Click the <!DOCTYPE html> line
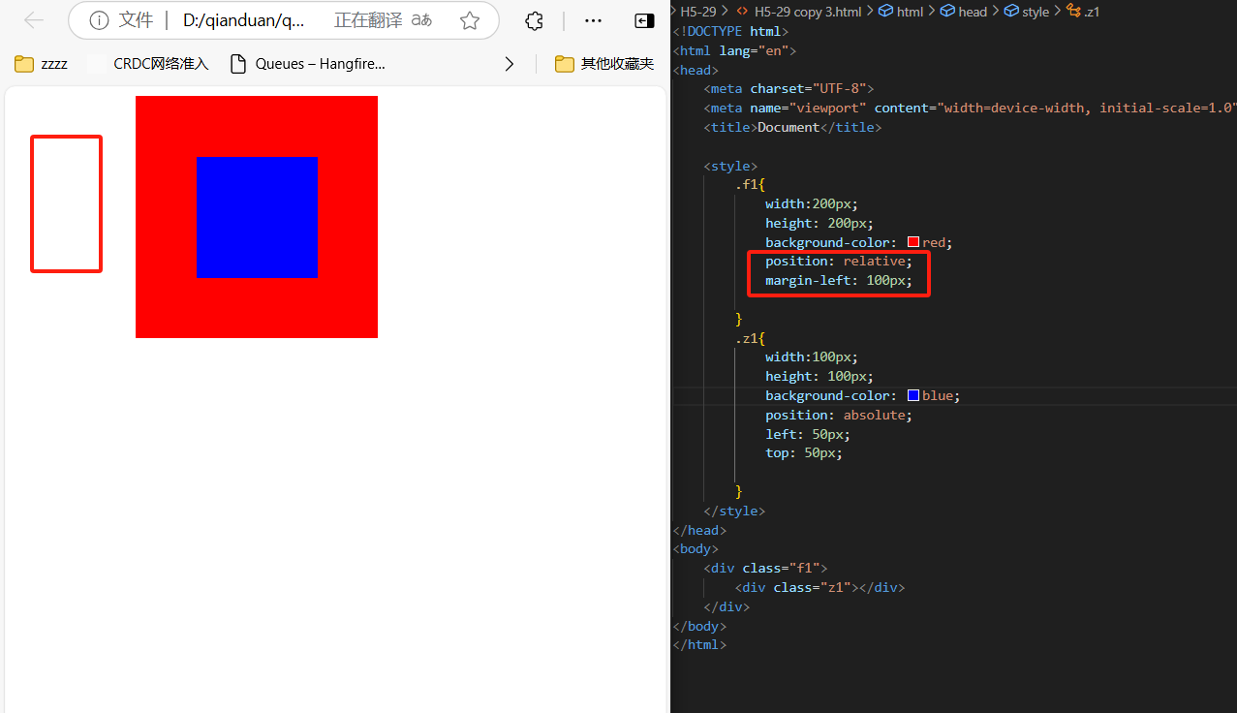This screenshot has width=1237, height=713. [x=730, y=31]
